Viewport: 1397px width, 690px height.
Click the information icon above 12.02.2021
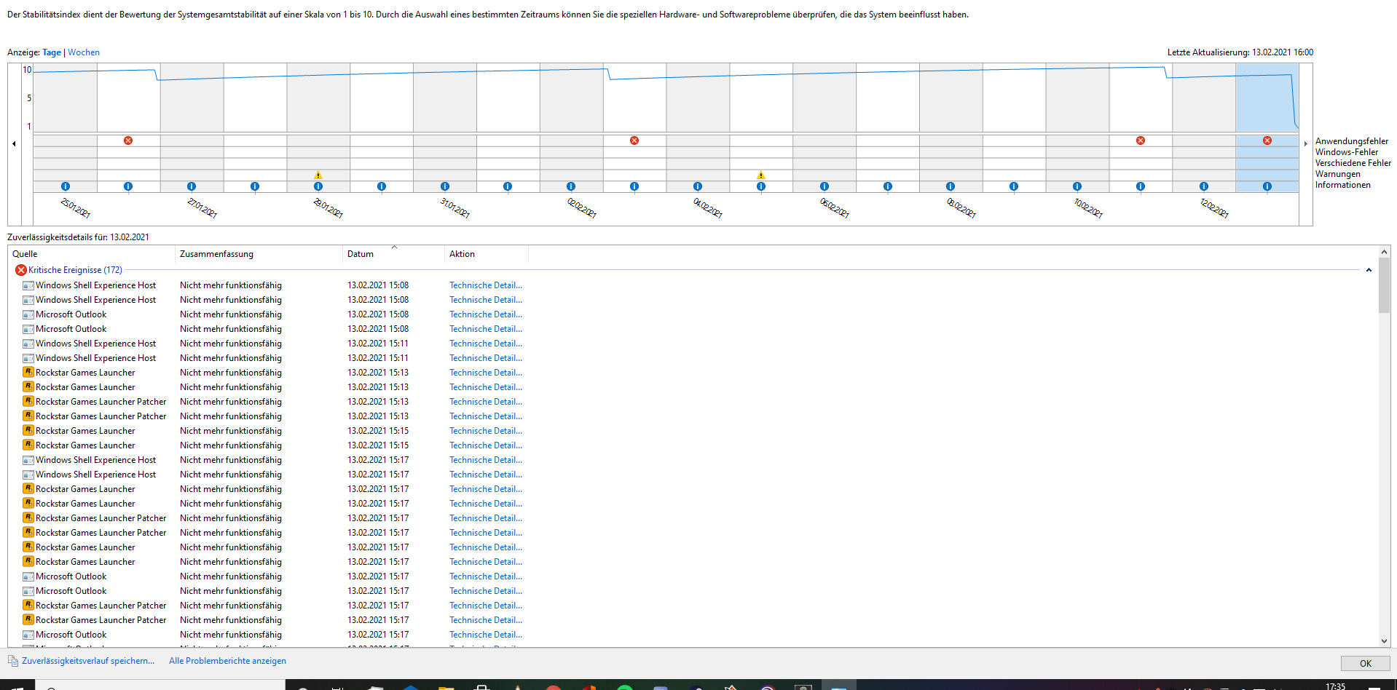click(1204, 187)
